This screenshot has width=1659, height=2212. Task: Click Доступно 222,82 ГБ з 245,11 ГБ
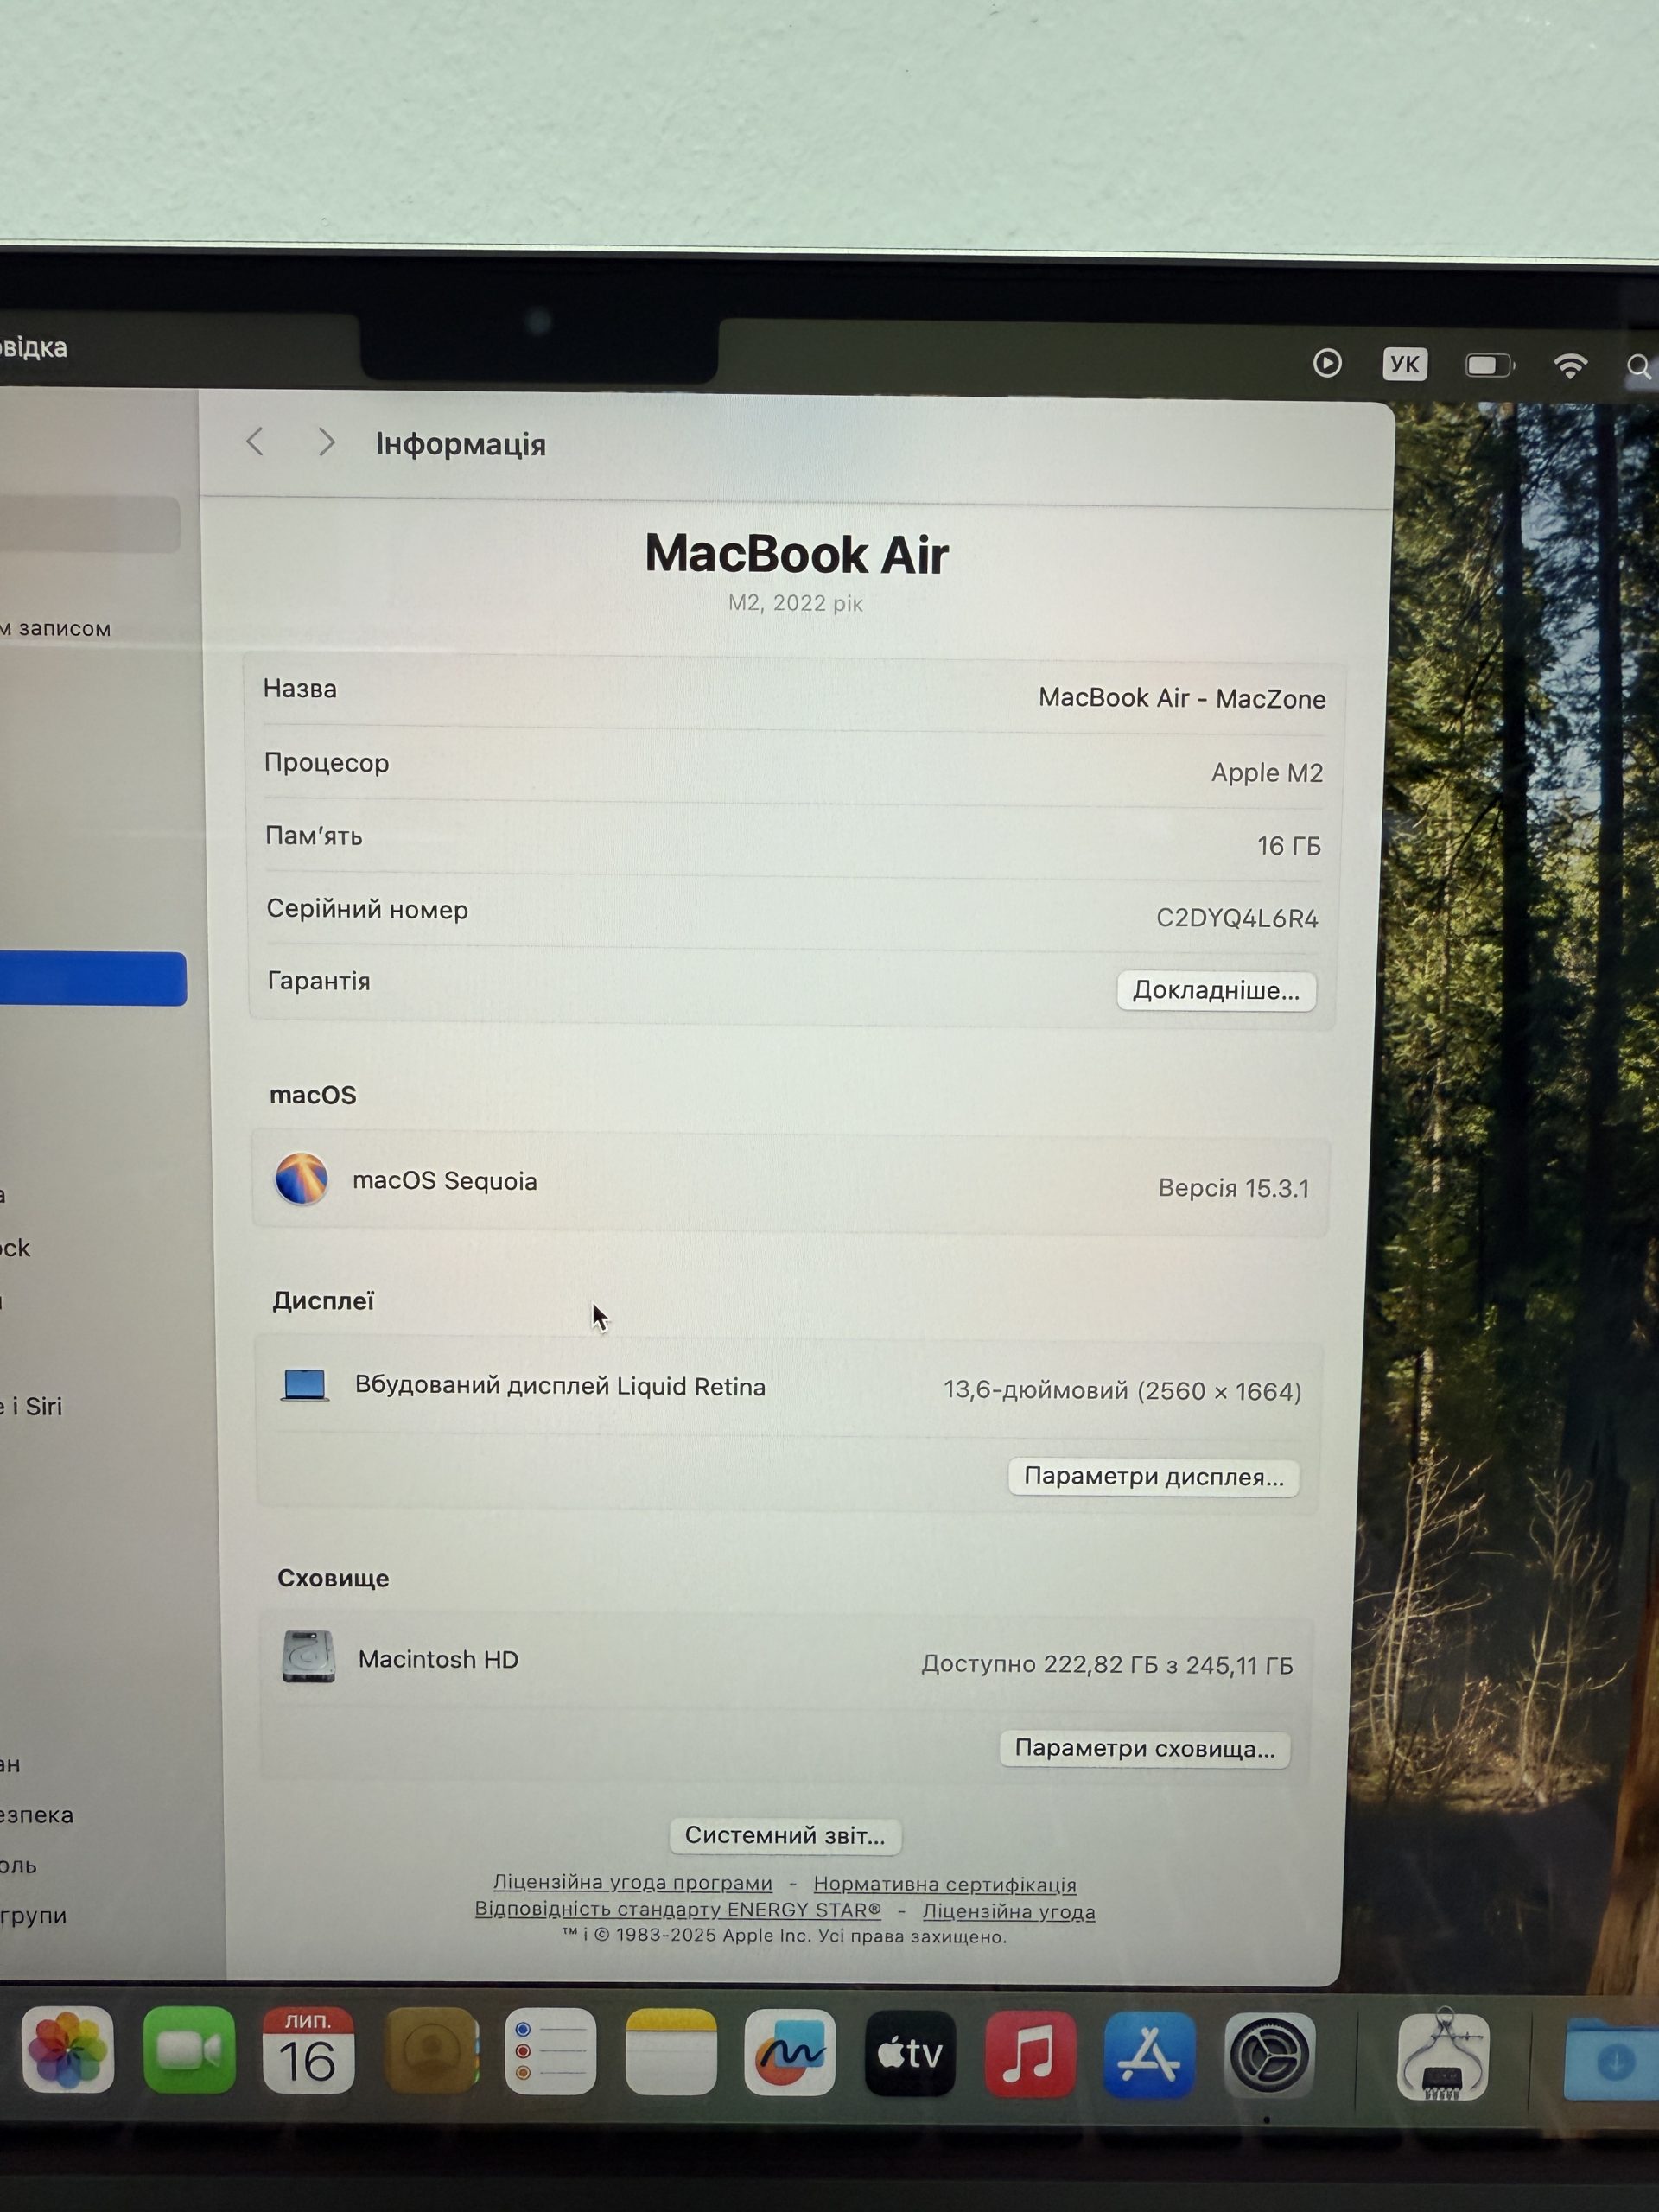(x=1107, y=1665)
